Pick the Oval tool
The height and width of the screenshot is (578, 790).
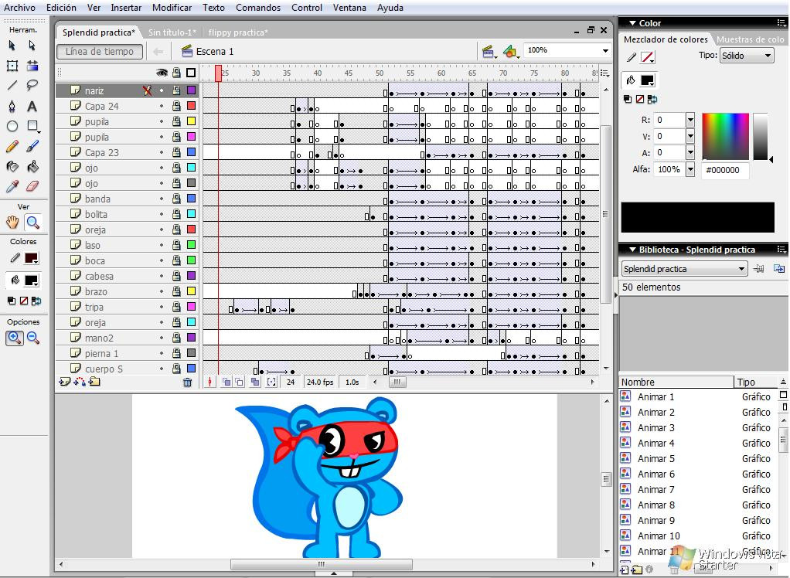12,126
